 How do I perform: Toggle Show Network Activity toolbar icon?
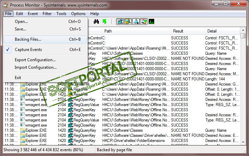[x=136, y=22]
